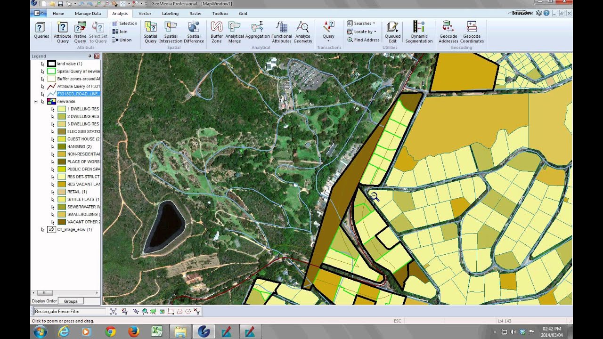Image resolution: width=603 pixels, height=339 pixels.
Task: Click the Spatial Query ribbon icon
Action: [150, 32]
